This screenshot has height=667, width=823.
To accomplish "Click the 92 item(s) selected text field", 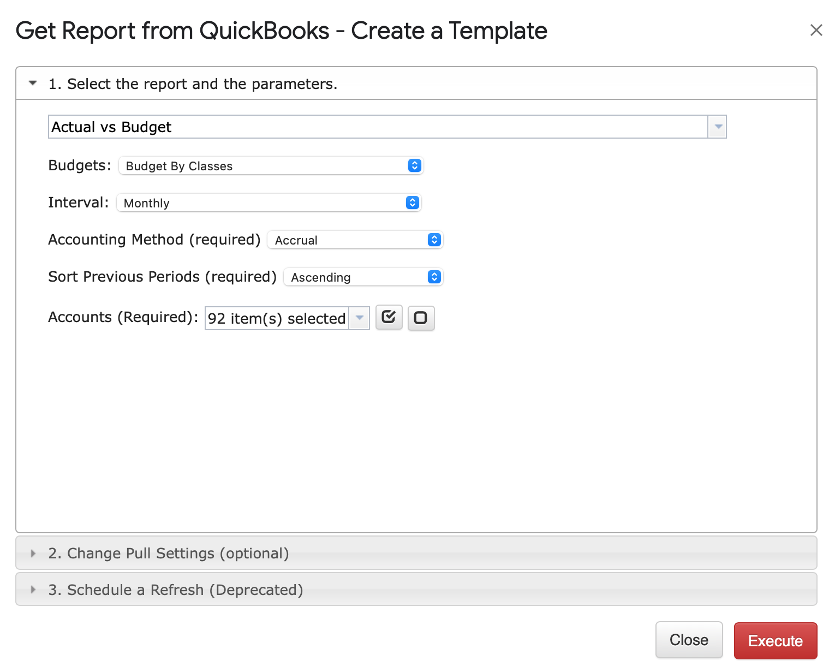I will tap(277, 318).
